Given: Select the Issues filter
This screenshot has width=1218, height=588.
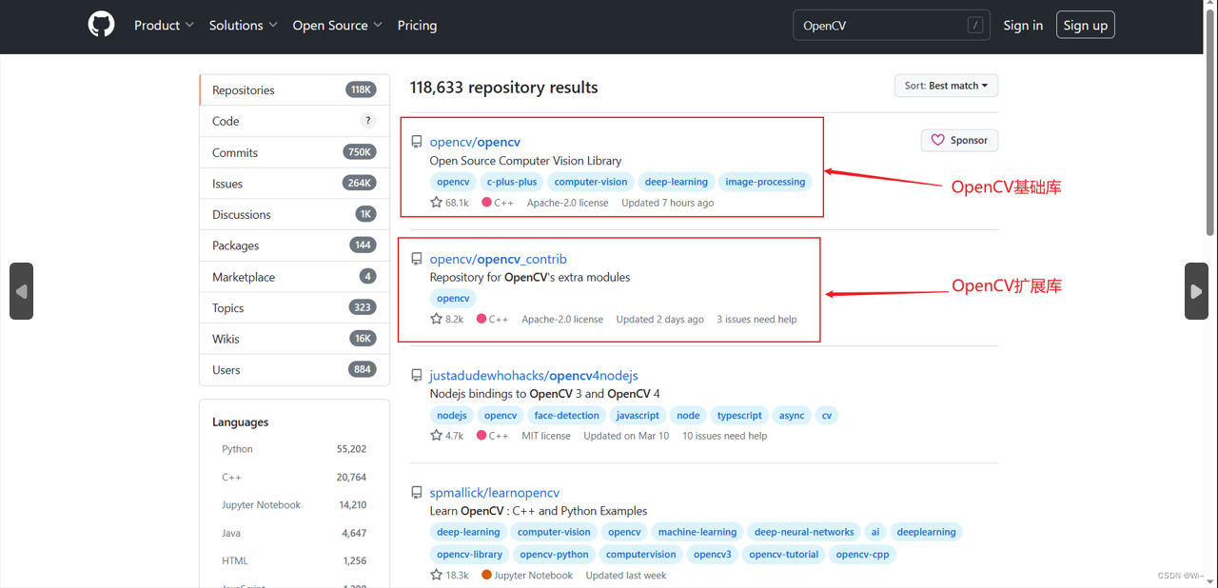Looking at the screenshot, I should tap(294, 184).
